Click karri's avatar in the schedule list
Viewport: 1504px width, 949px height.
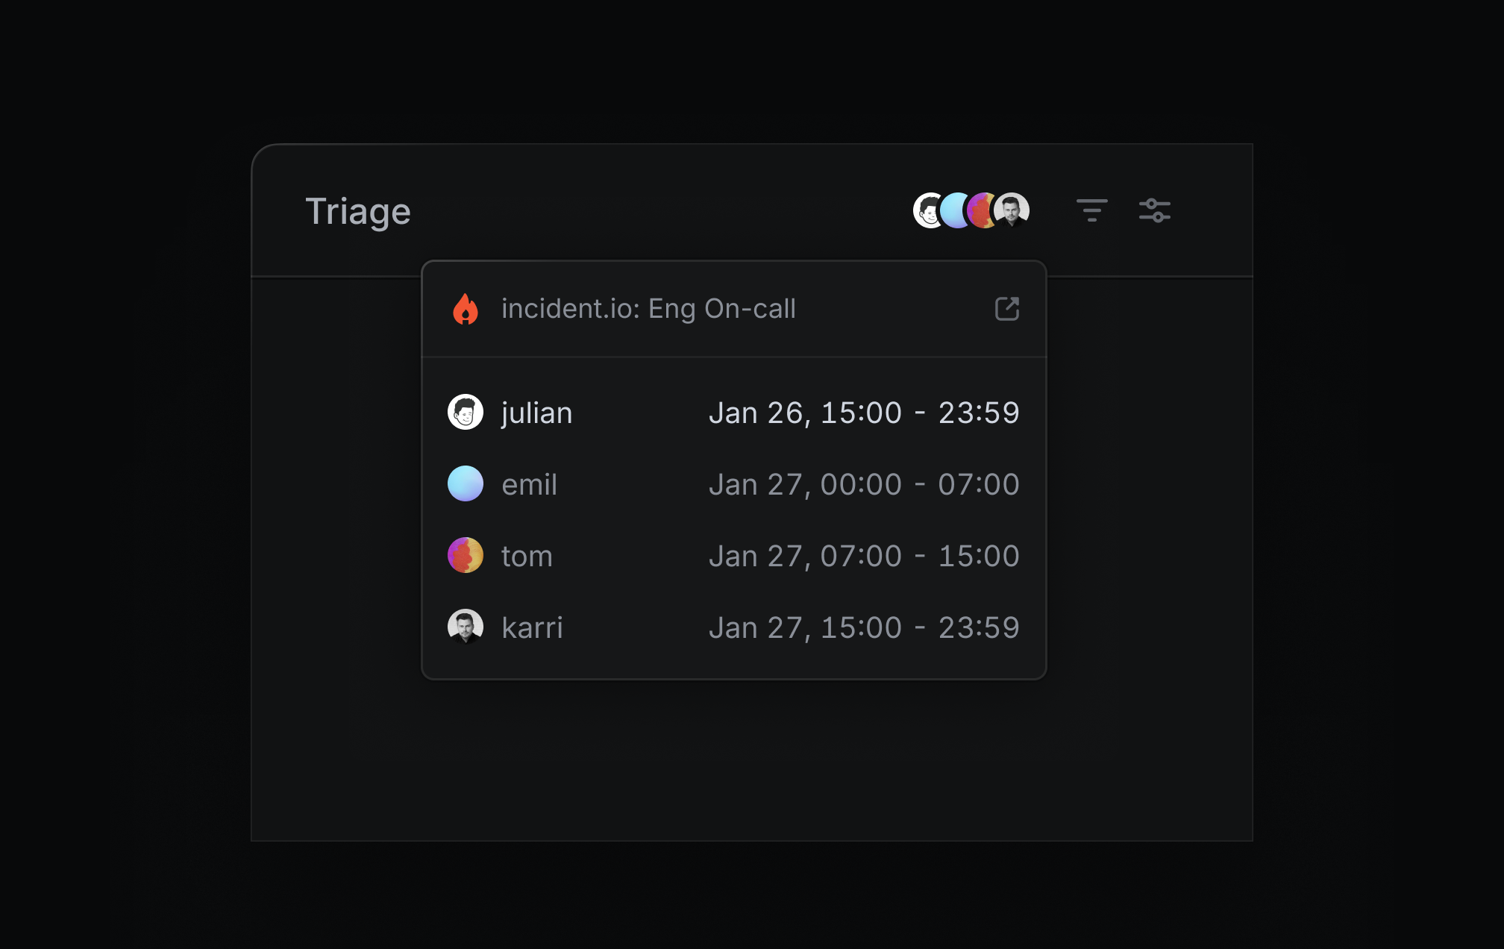(466, 627)
